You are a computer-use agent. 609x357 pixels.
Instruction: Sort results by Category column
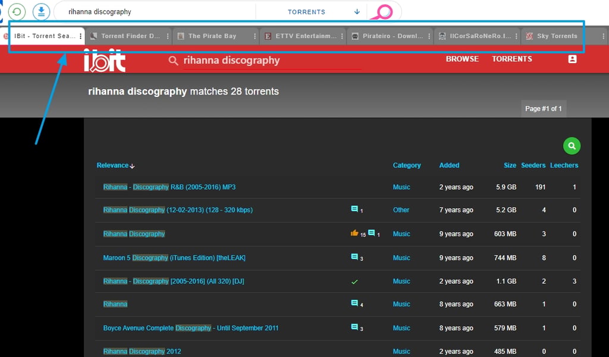point(407,165)
